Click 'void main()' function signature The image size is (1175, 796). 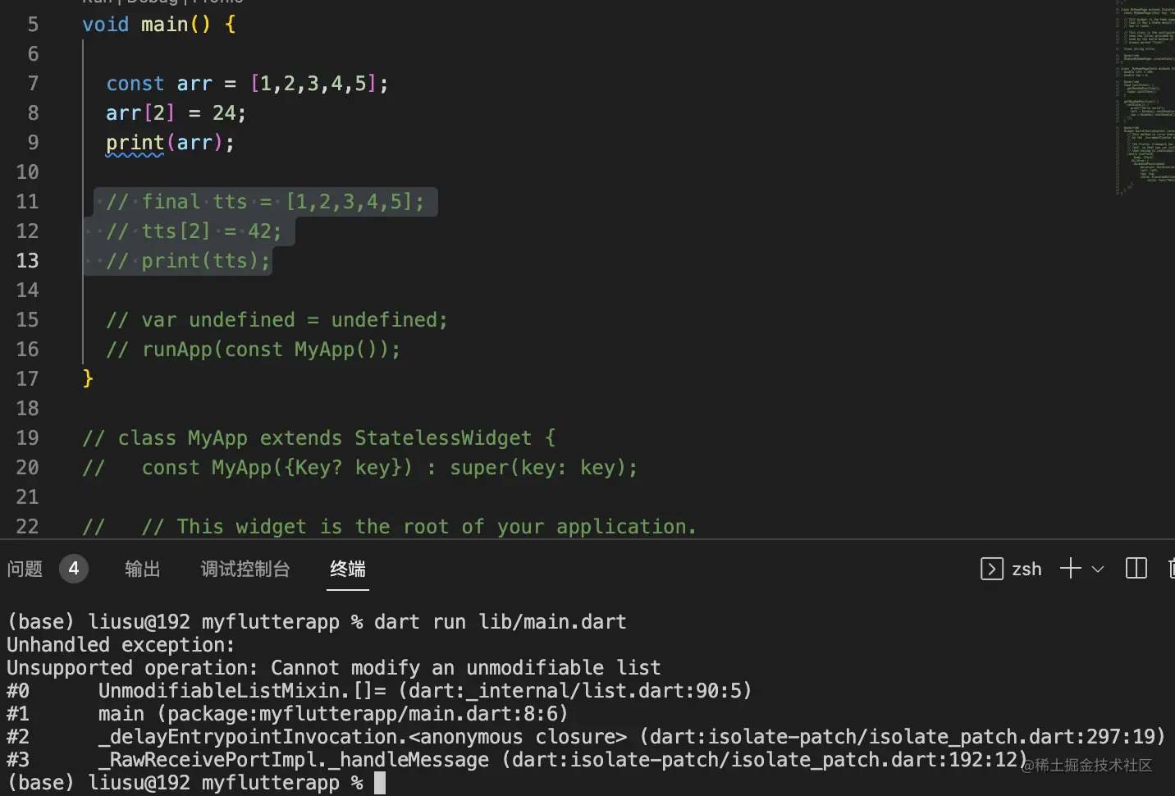click(146, 24)
